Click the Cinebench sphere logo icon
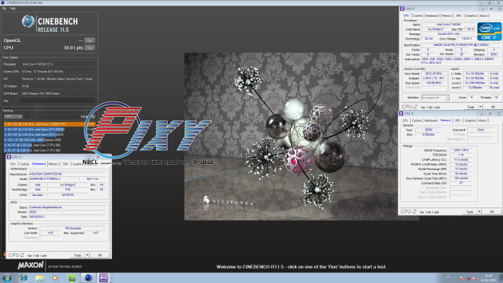Viewport: 503px width, 283px height. 28,21
